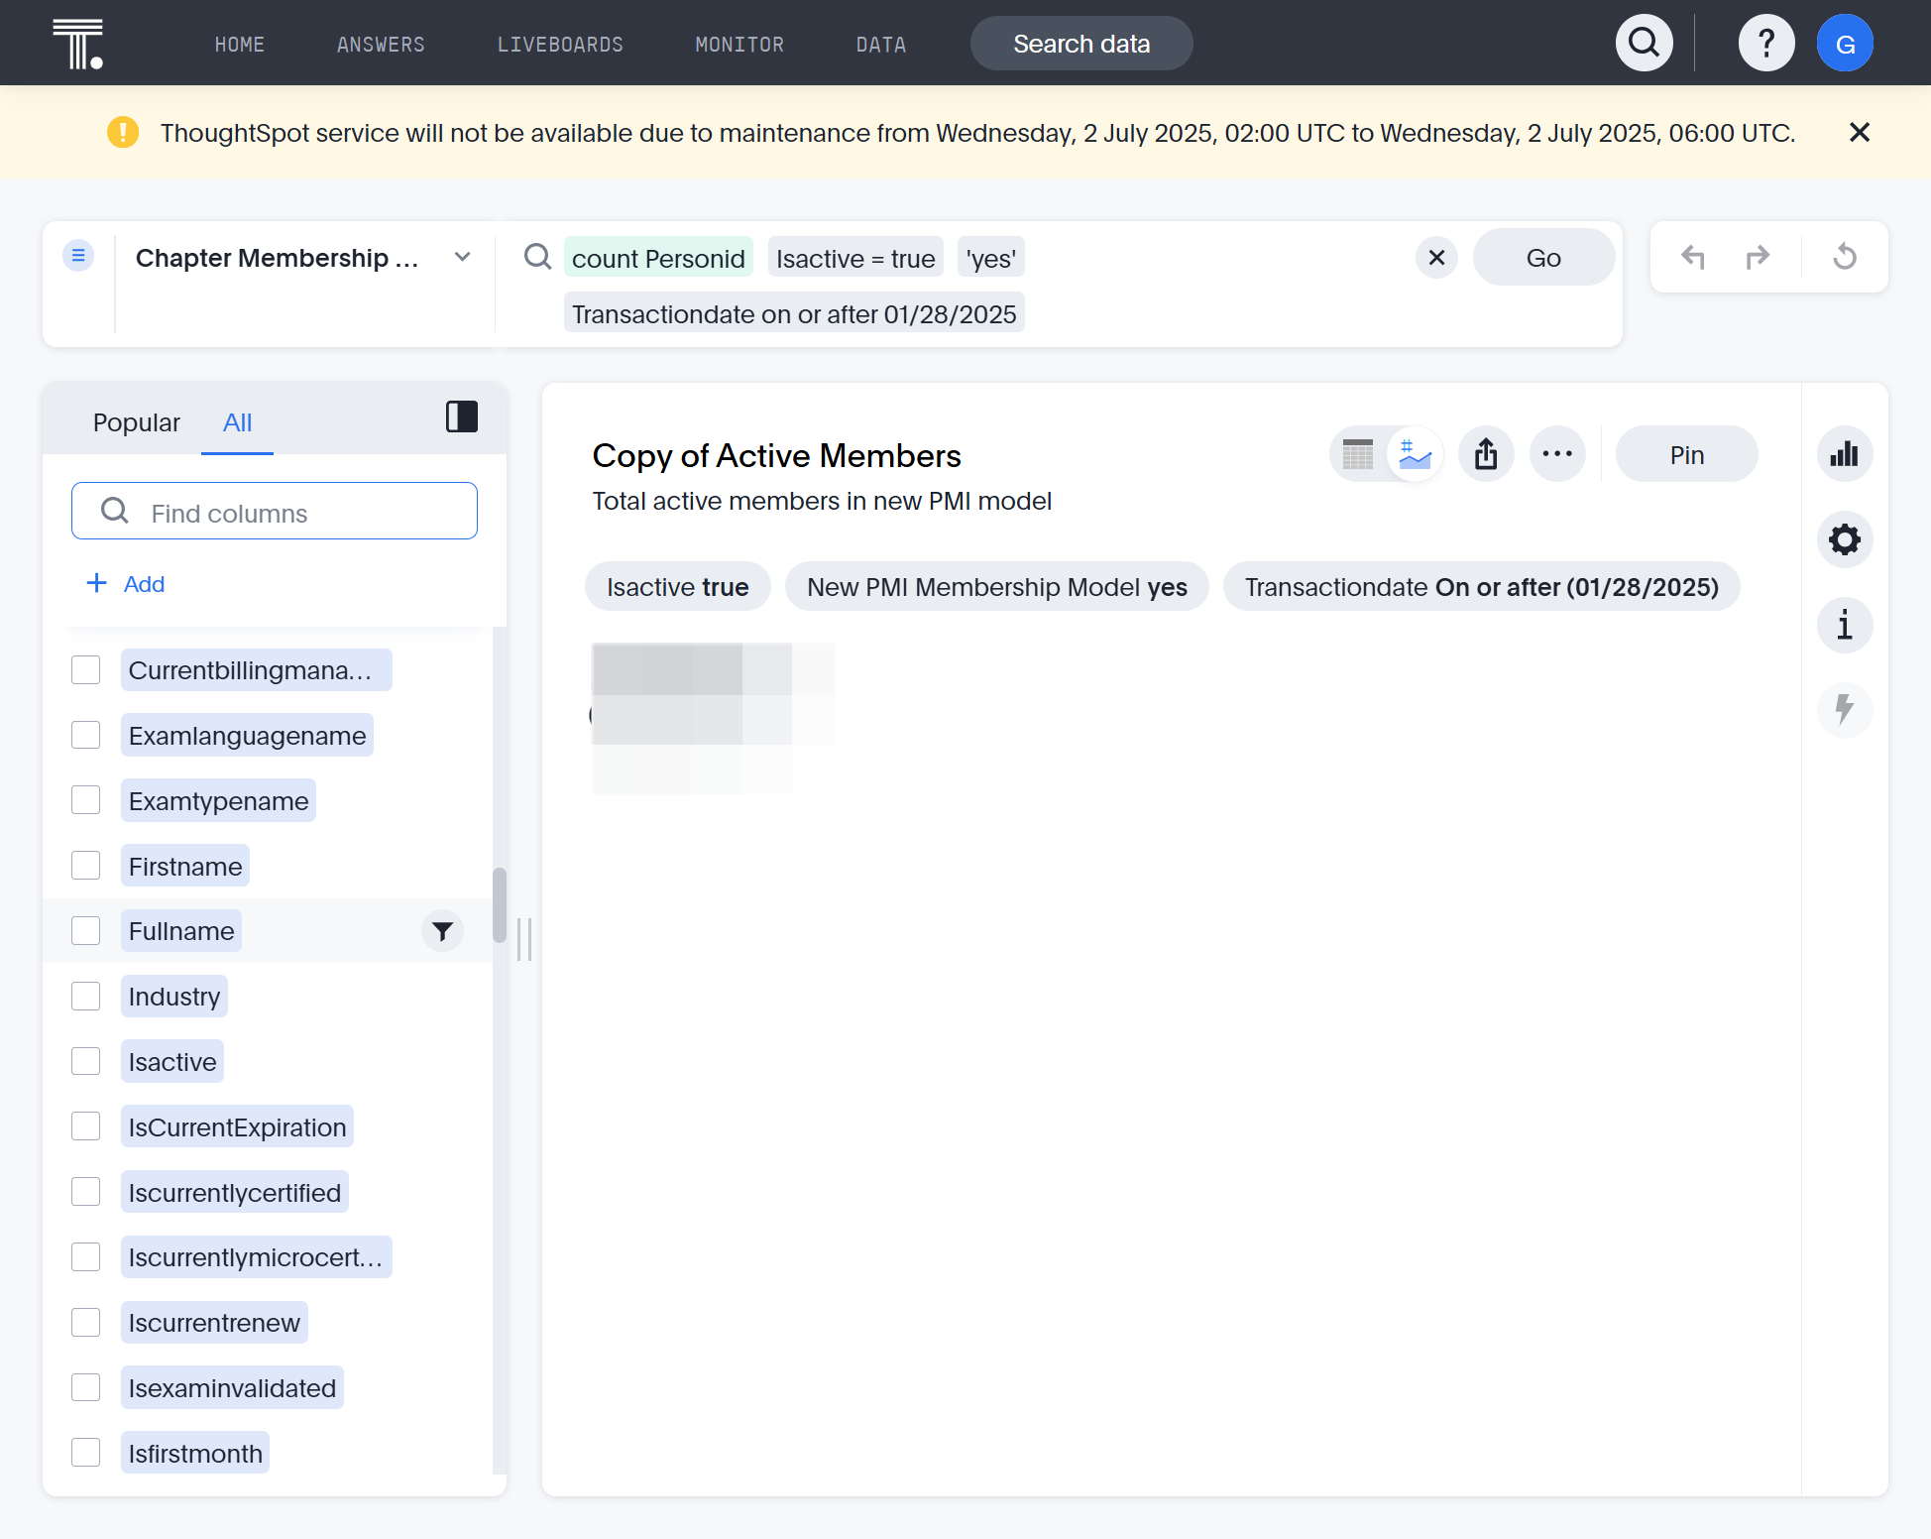The image size is (1931, 1539).
Task: Focus the Find columns field
Action: tap(275, 512)
